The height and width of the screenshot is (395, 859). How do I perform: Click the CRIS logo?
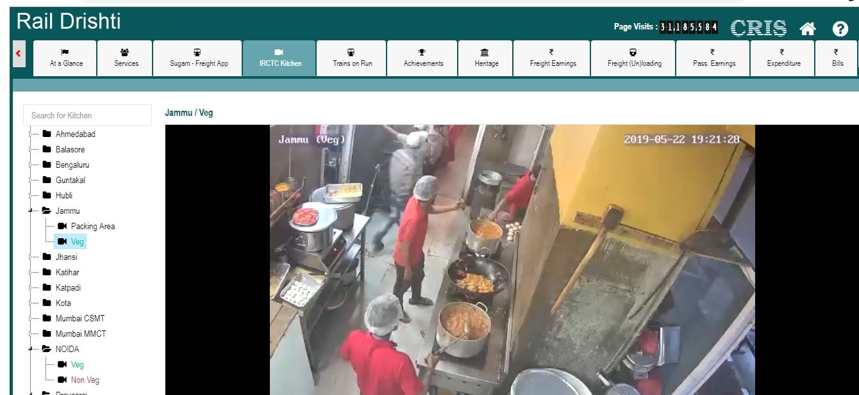click(x=759, y=28)
